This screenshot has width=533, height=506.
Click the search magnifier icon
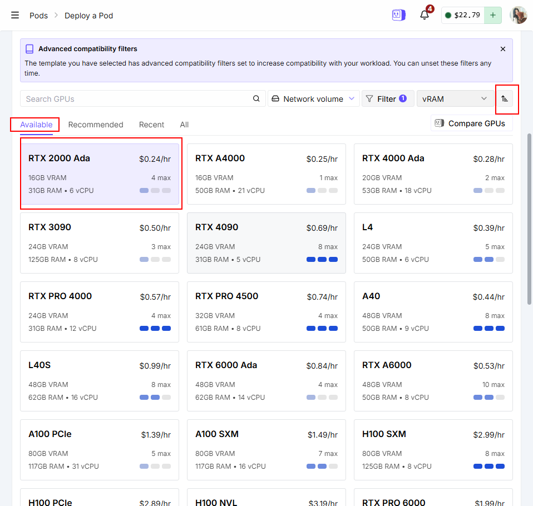pyautogui.click(x=256, y=98)
